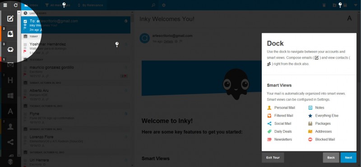Open the All messages filter dropdown
The height and width of the screenshot is (167, 361).
[x=58, y=5]
